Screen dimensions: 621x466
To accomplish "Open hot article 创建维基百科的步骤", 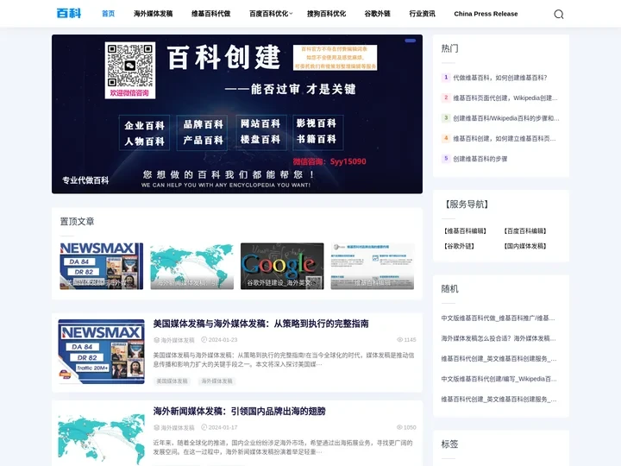I will pyautogui.click(x=480, y=159).
